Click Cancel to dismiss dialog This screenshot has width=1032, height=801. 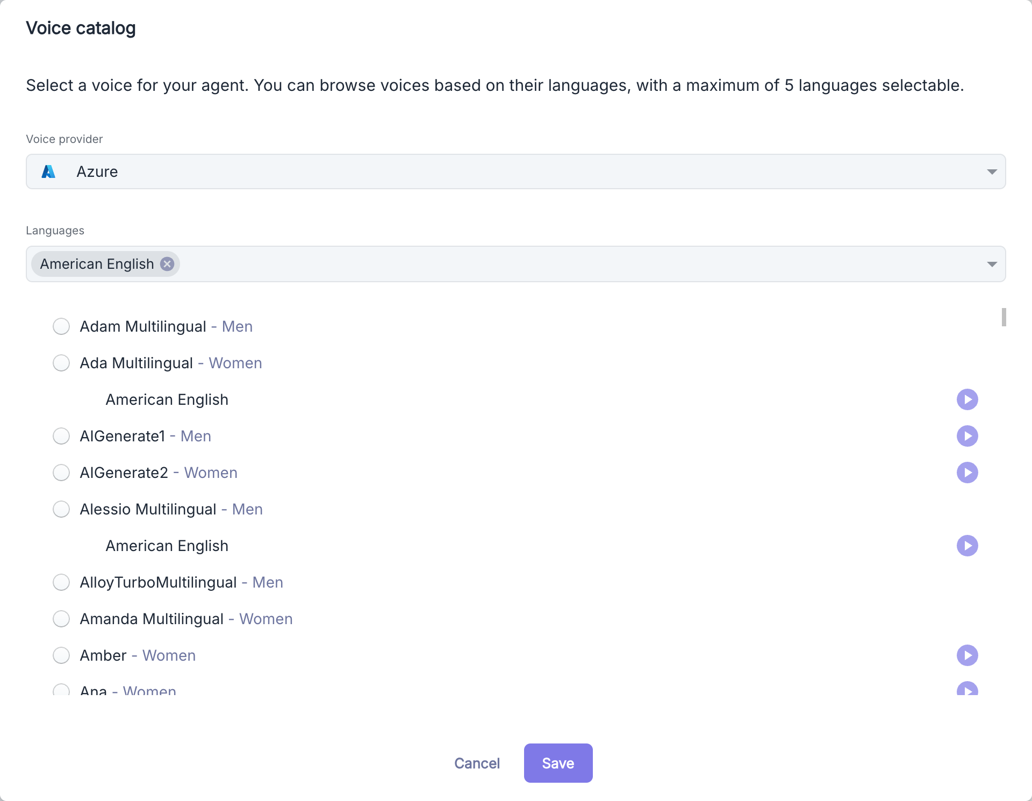[477, 763]
